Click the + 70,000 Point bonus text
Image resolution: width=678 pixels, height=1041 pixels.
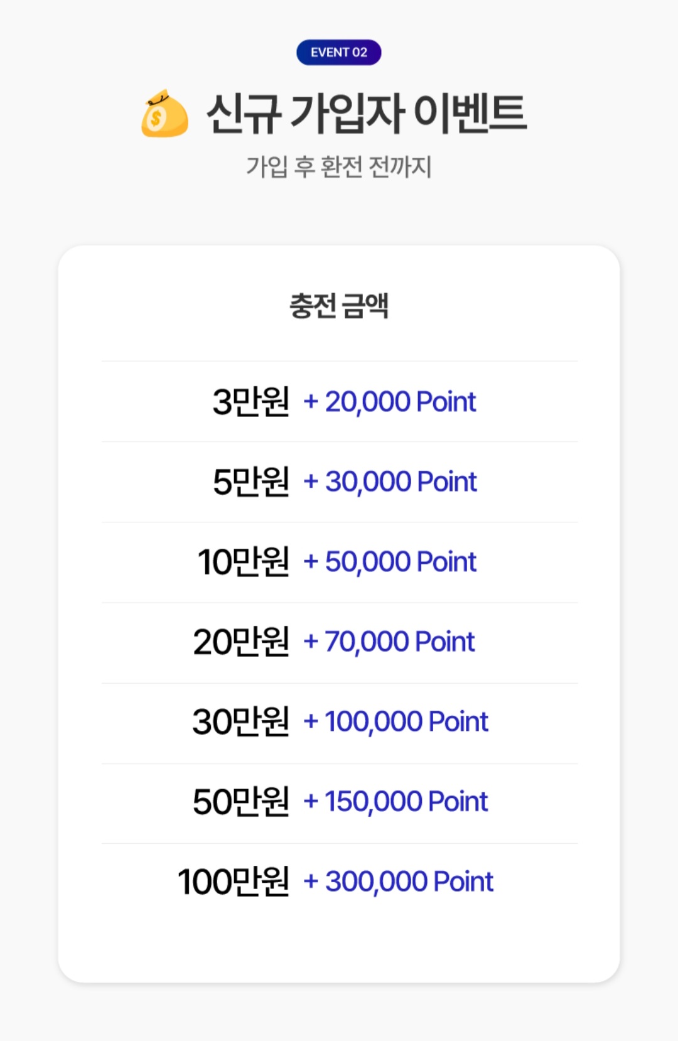point(389,642)
